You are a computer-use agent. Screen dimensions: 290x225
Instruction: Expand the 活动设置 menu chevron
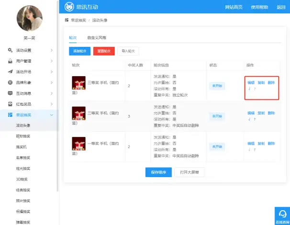(52, 50)
